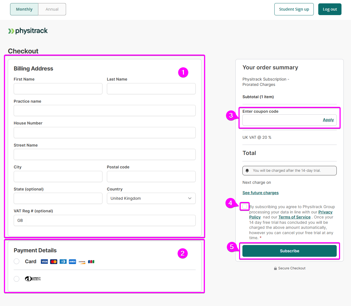Click the Direct Debit logo
351x306 pixels.
click(x=33, y=279)
